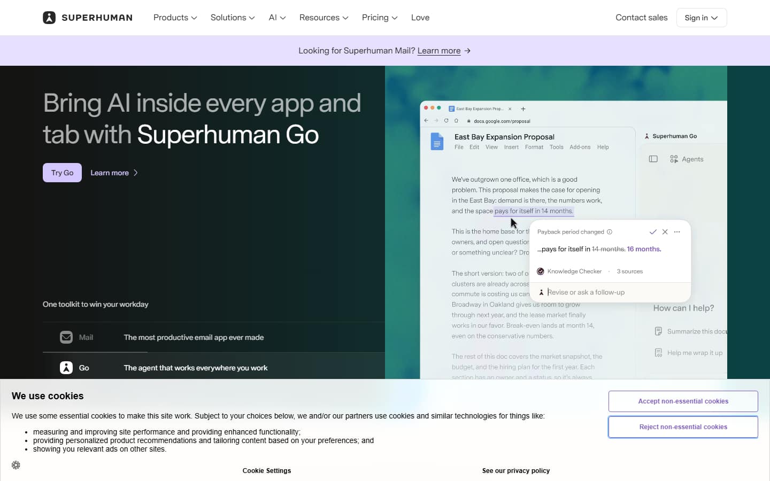
Task: Open Format menu in the doc mockup
Action: [x=534, y=147]
